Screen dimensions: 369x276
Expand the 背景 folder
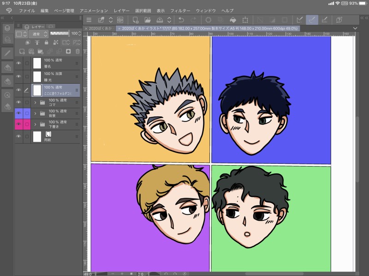coord(36,113)
